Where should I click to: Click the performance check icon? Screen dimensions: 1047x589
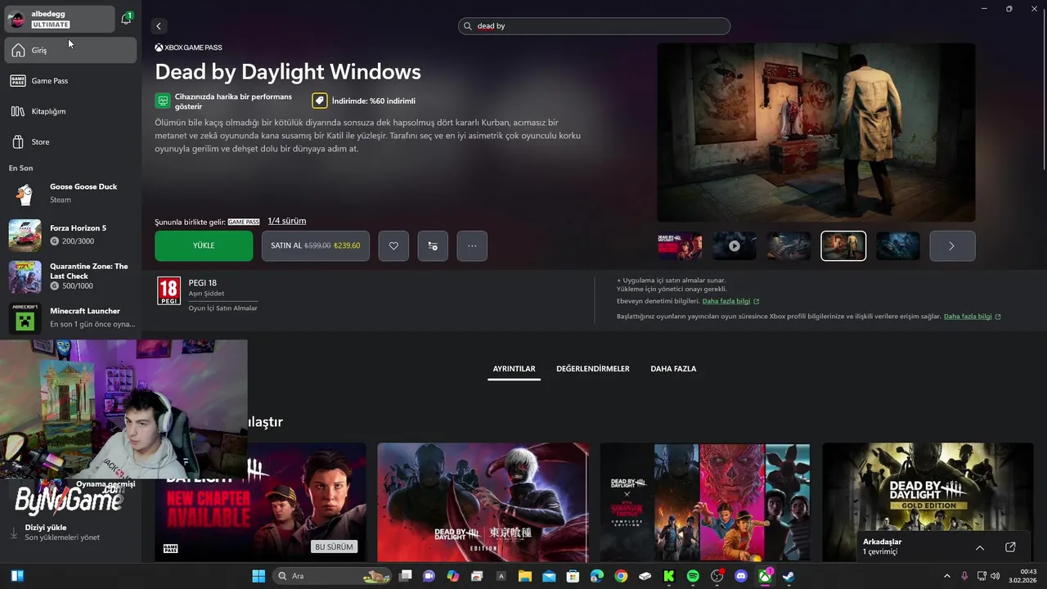[x=163, y=101]
